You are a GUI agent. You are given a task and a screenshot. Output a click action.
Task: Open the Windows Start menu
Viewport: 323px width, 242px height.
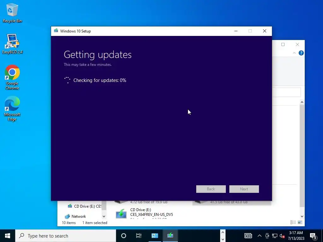pyautogui.click(x=8, y=236)
